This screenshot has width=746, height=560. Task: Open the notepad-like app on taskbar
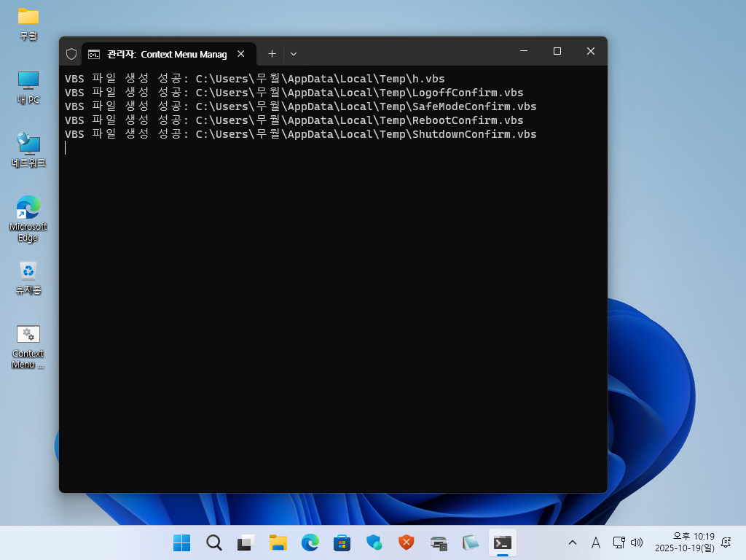(471, 542)
